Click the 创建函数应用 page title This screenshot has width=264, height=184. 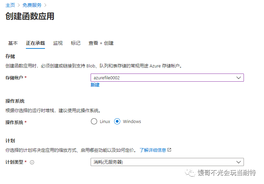point(30,16)
